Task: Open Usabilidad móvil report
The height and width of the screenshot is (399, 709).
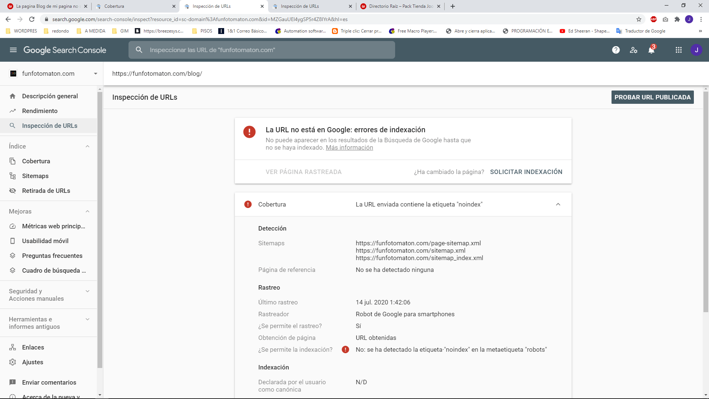Action: point(48,241)
